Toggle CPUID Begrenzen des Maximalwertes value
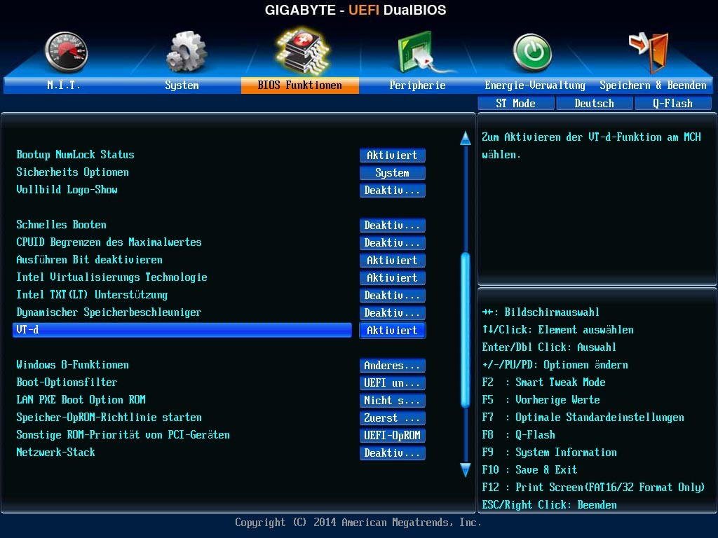This screenshot has height=538, width=718. point(393,242)
